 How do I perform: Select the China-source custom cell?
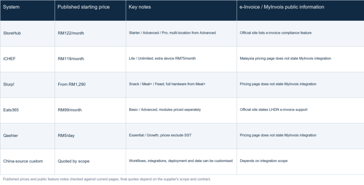click(x=27, y=162)
